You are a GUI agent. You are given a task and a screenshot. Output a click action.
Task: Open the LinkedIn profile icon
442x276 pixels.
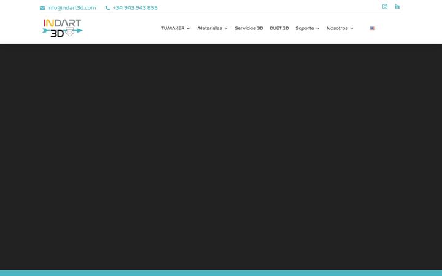[397, 7]
